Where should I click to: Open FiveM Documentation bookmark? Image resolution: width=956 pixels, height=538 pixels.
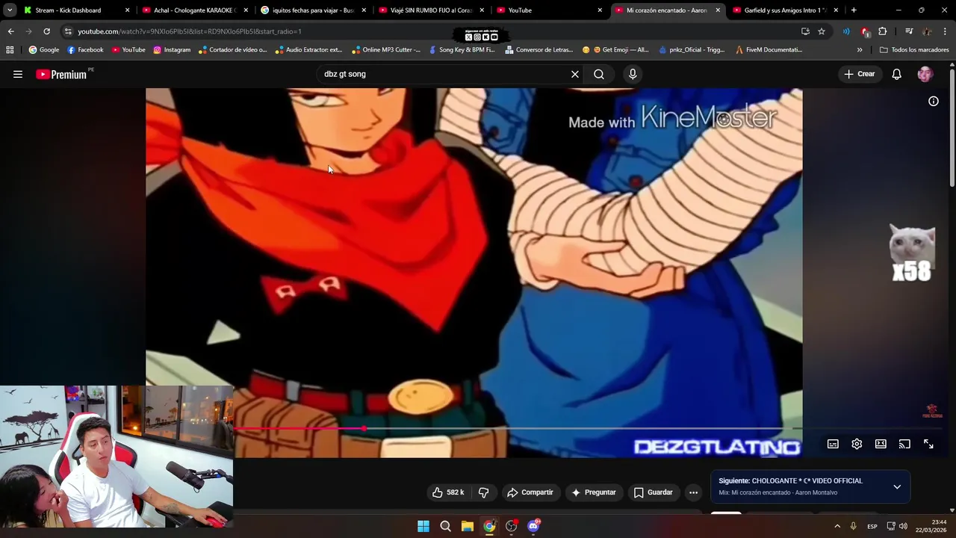(x=769, y=50)
